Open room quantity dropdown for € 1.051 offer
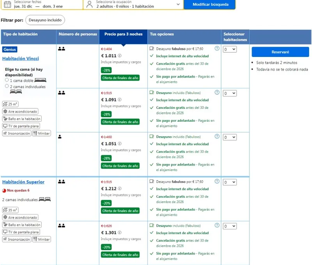This screenshot has width=312, height=265. tap(230, 137)
